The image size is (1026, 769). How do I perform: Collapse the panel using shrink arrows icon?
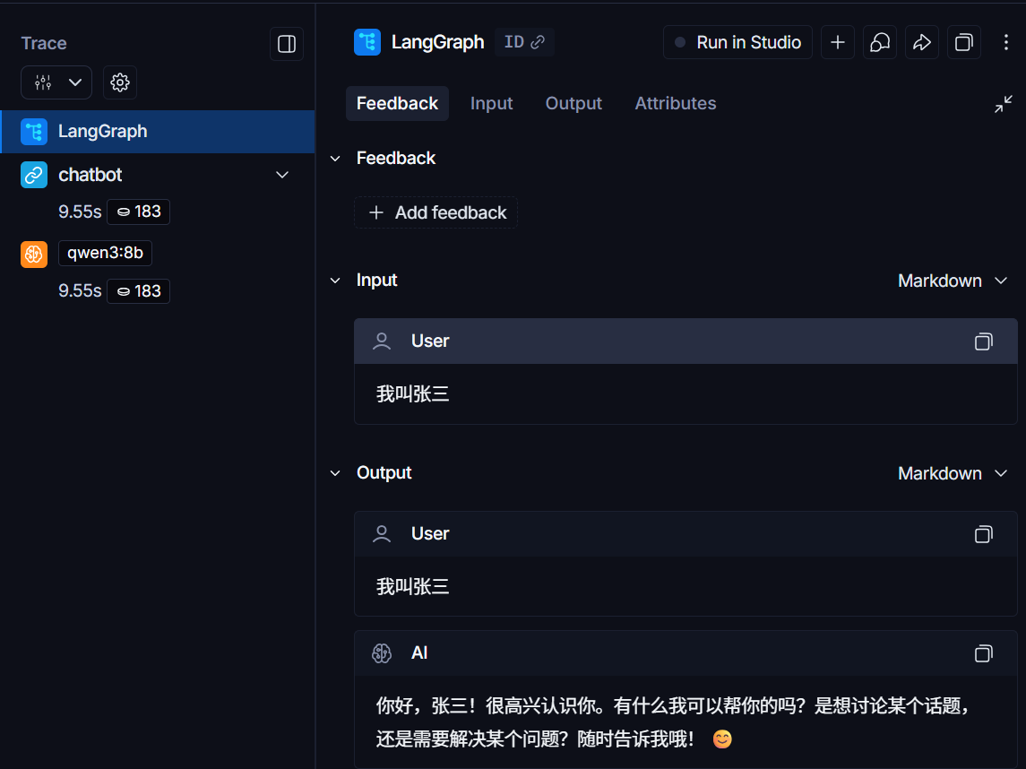(x=1004, y=104)
